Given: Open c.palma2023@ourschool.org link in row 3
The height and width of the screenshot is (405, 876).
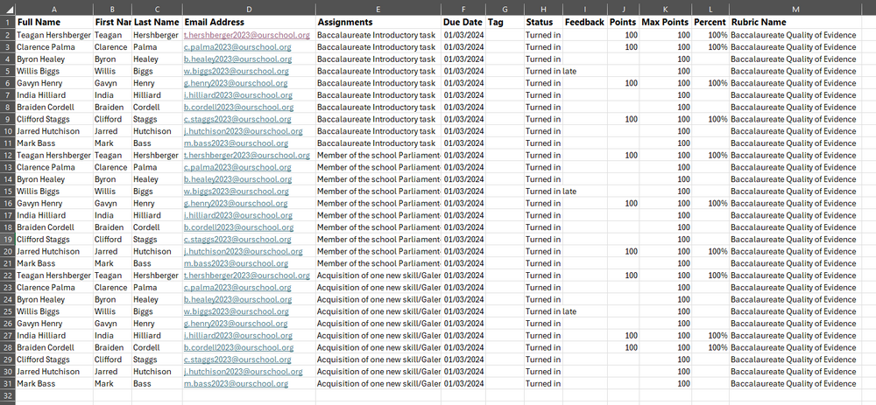Looking at the screenshot, I should [237, 47].
